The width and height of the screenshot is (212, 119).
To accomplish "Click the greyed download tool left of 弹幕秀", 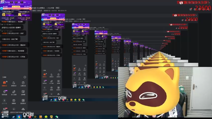I will (5, 101).
